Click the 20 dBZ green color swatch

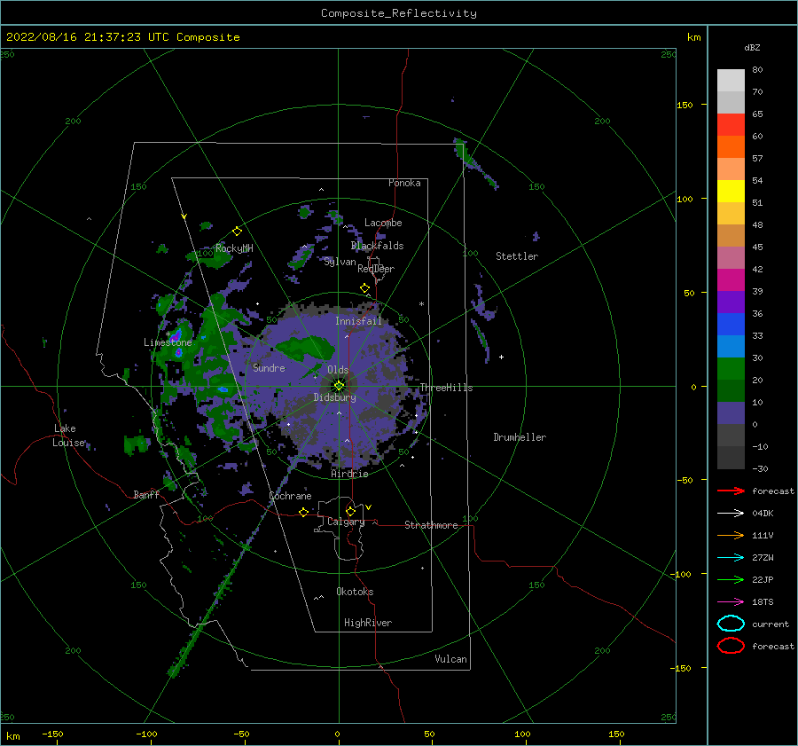pyautogui.click(x=731, y=369)
